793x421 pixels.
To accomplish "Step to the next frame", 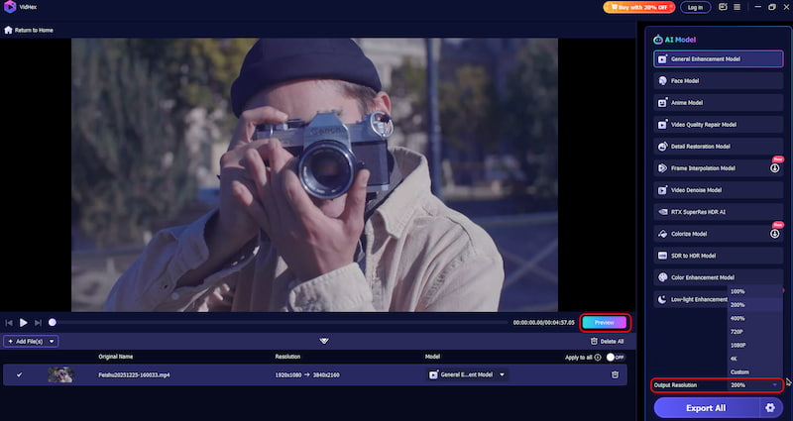I will point(39,322).
